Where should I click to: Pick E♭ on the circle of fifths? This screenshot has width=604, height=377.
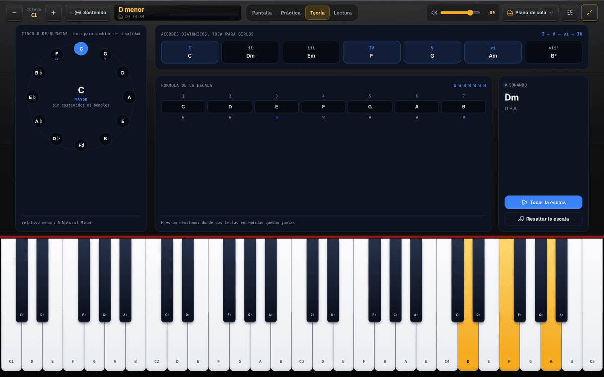point(33,97)
